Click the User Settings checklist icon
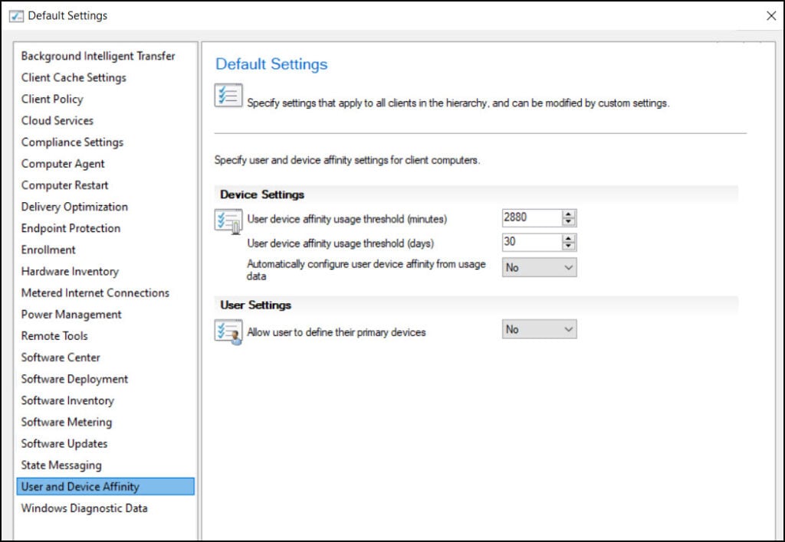Image resolution: width=785 pixels, height=542 pixels. 228,332
